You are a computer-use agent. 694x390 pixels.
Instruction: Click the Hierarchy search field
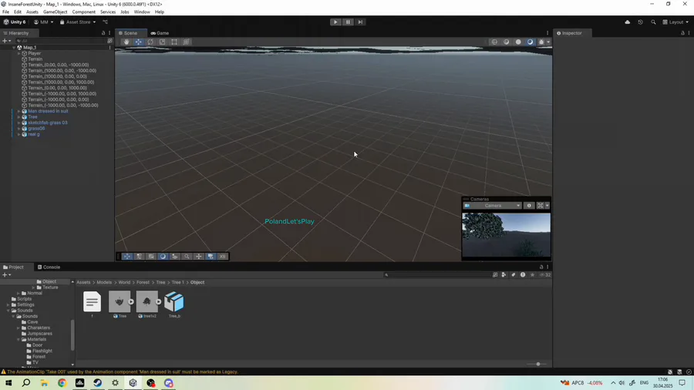coord(59,41)
